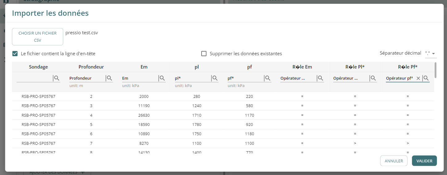Click Choisir un fichier CSV button

pos(38,37)
